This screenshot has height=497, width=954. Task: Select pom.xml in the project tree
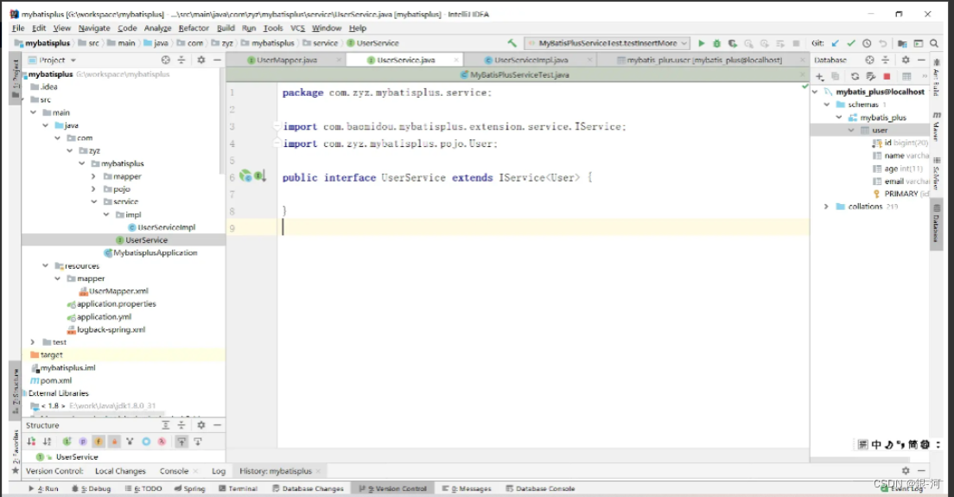(x=51, y=381)
